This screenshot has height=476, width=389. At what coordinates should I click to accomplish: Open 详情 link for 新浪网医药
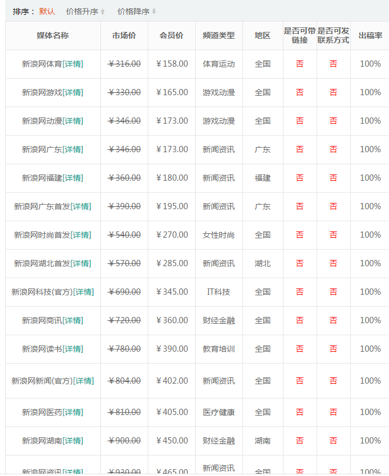click(x=73, y=412)
